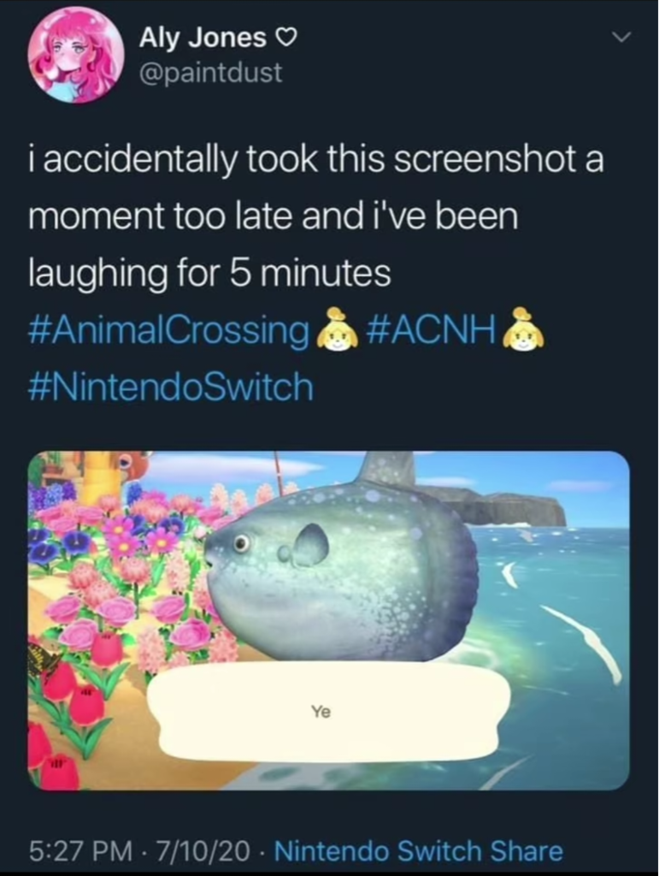The image size is (659, 876).
Task: Click the heart icon beside Aly Jones
Action: (285, 38)
